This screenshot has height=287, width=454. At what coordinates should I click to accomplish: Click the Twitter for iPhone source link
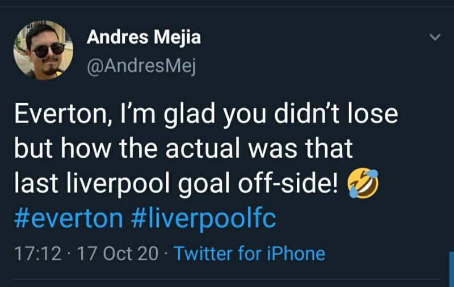point(249,253)
